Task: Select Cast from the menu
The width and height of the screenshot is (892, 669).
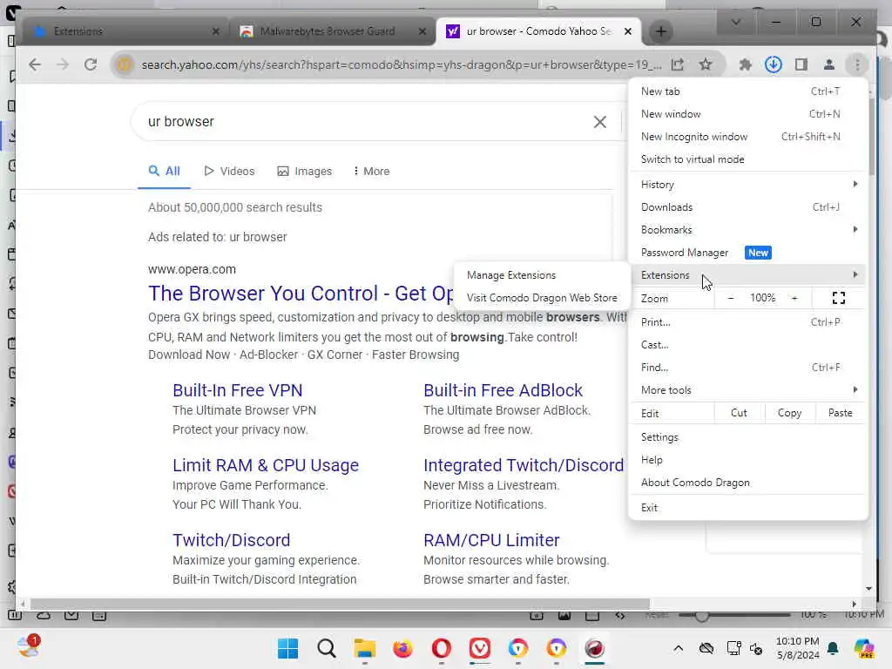Action: pos(748,345)
